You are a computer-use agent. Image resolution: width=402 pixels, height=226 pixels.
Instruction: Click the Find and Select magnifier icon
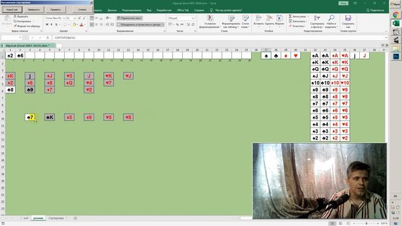click(x=331, y=18)
